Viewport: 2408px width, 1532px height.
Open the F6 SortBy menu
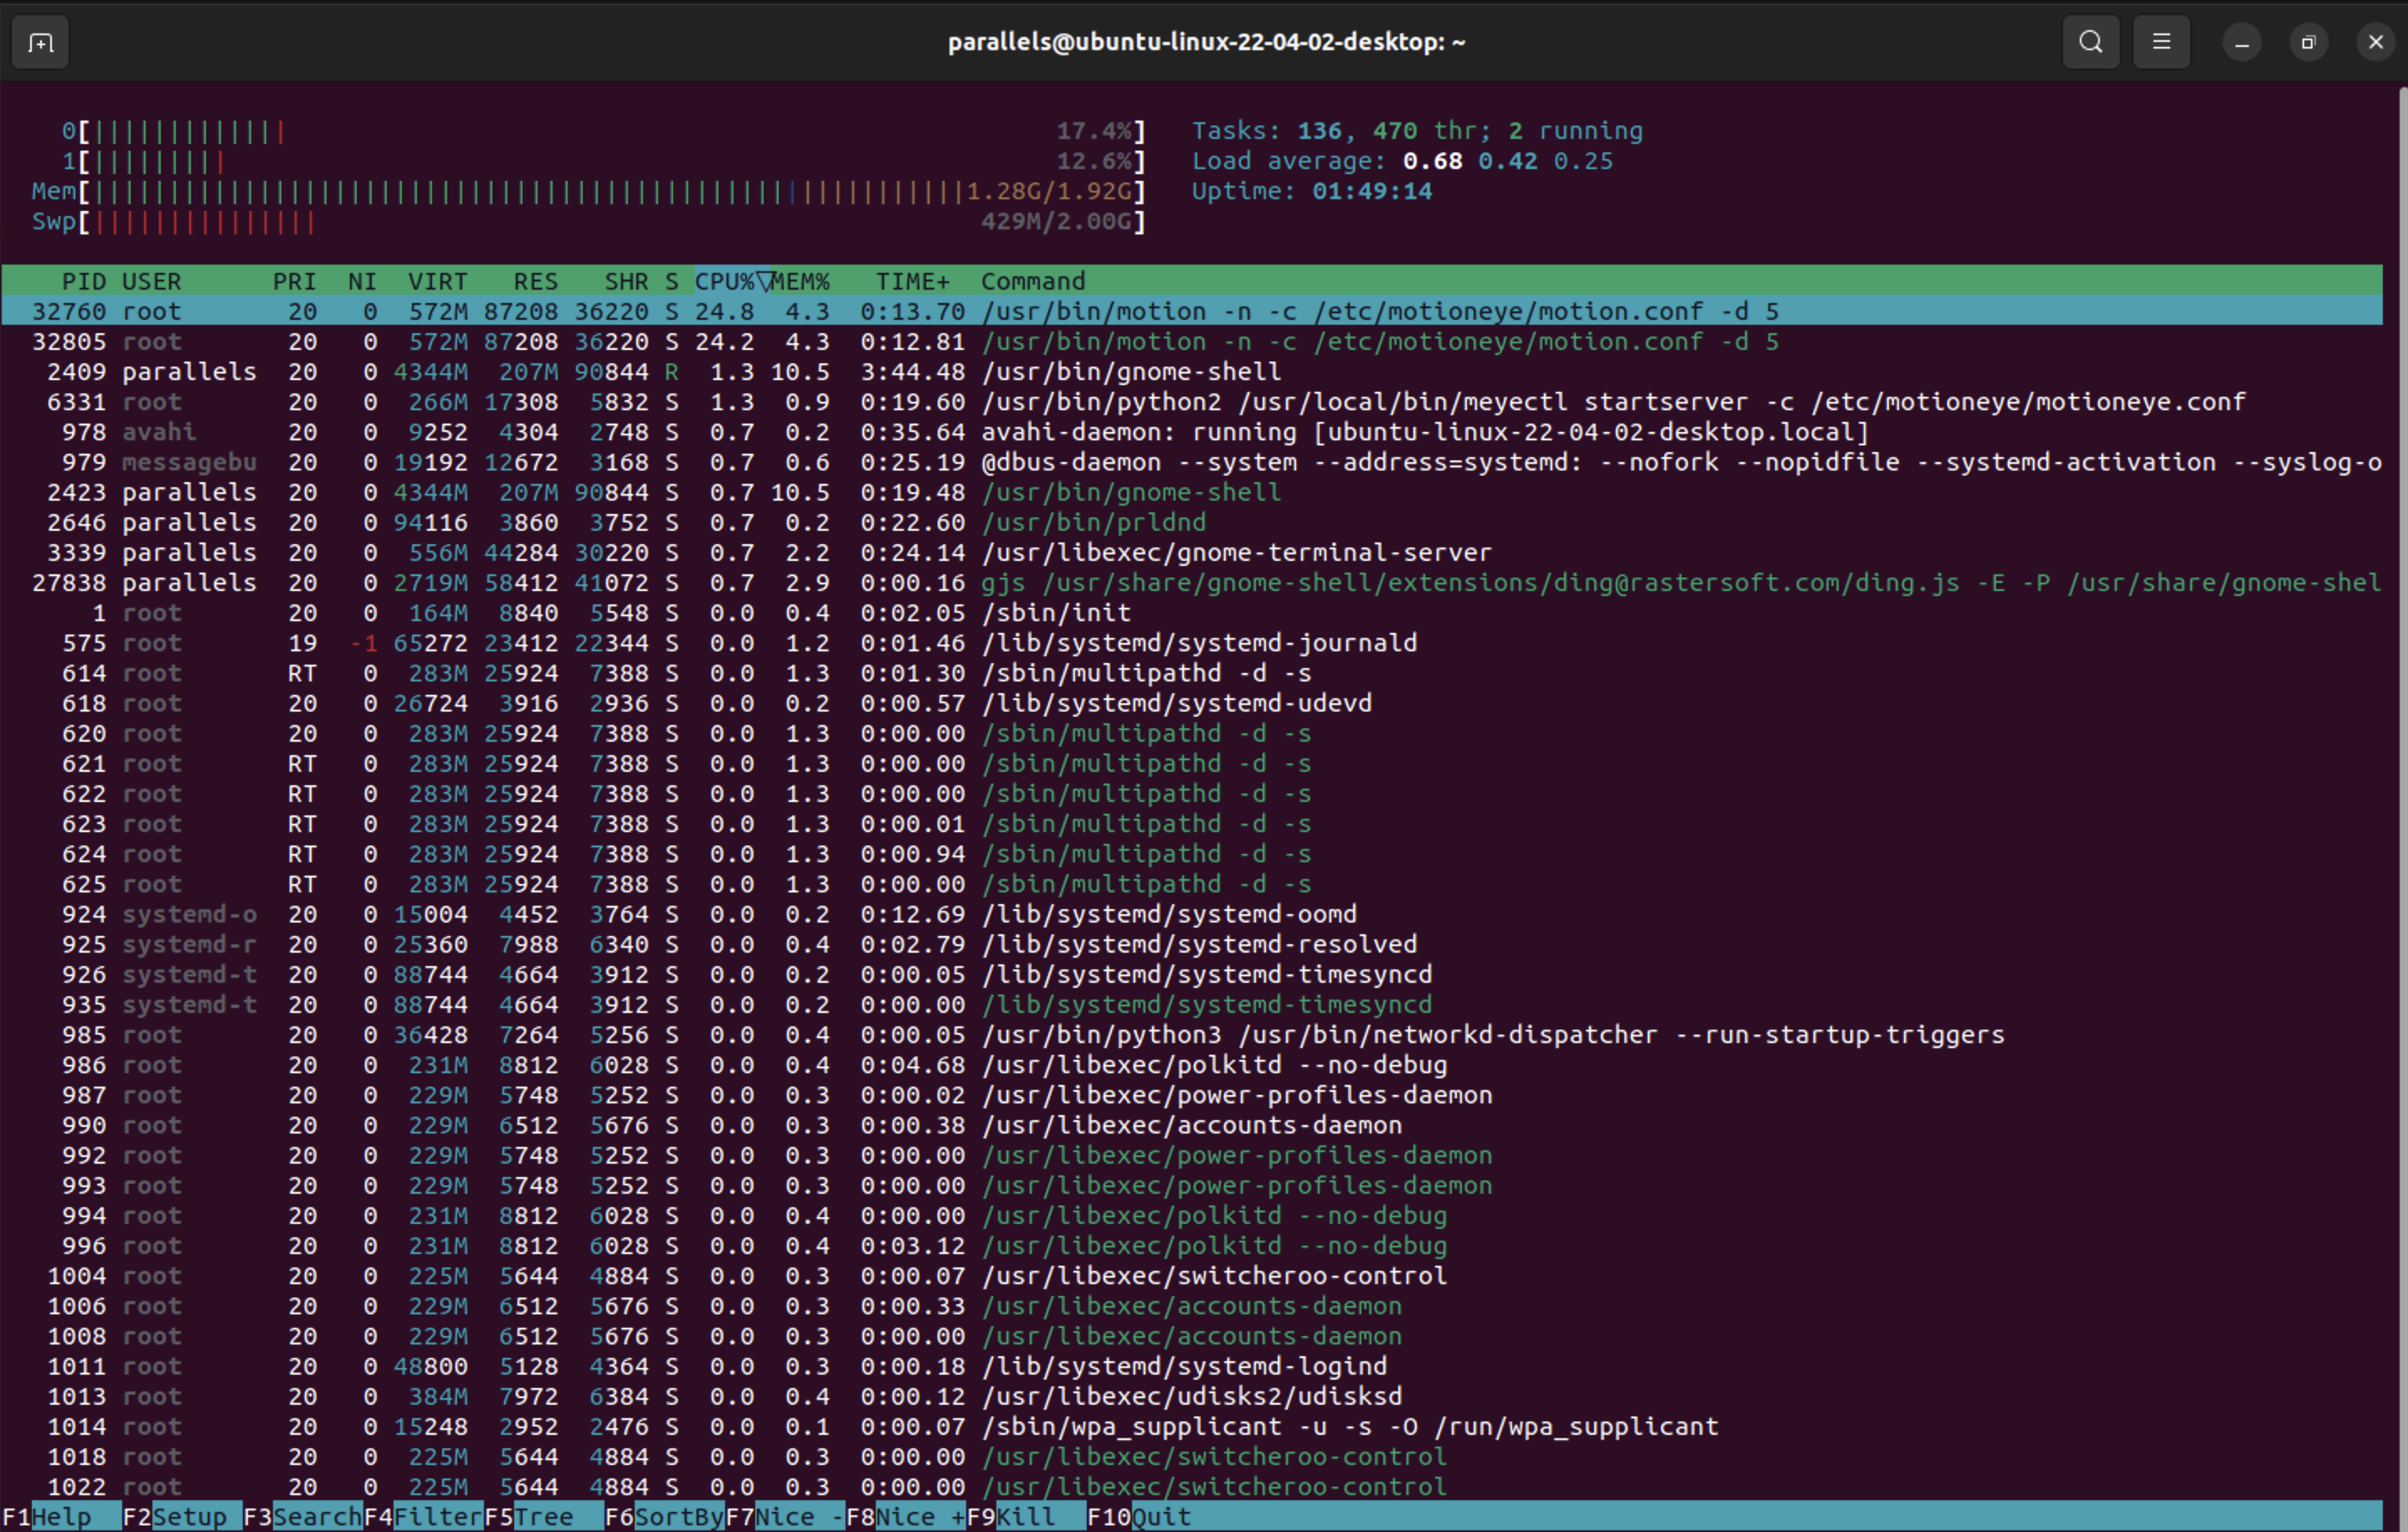pos(678,1516)
